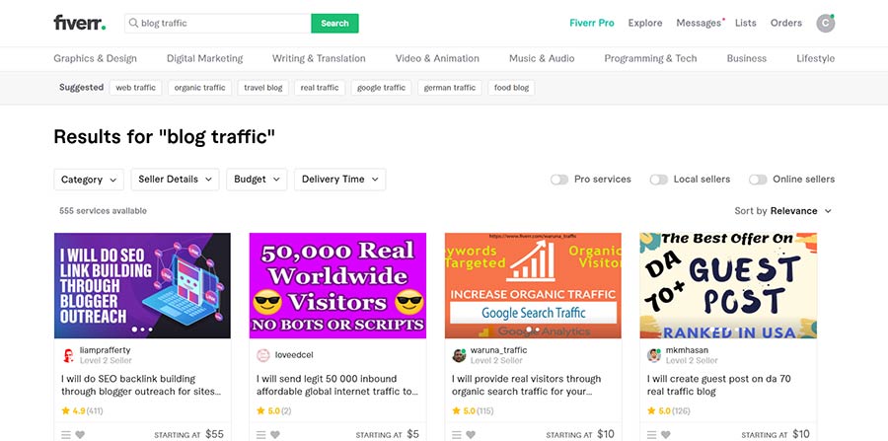
Task: Add loveedcel gig to list icon
Action: pyautogui.click(x=261, y=435)
